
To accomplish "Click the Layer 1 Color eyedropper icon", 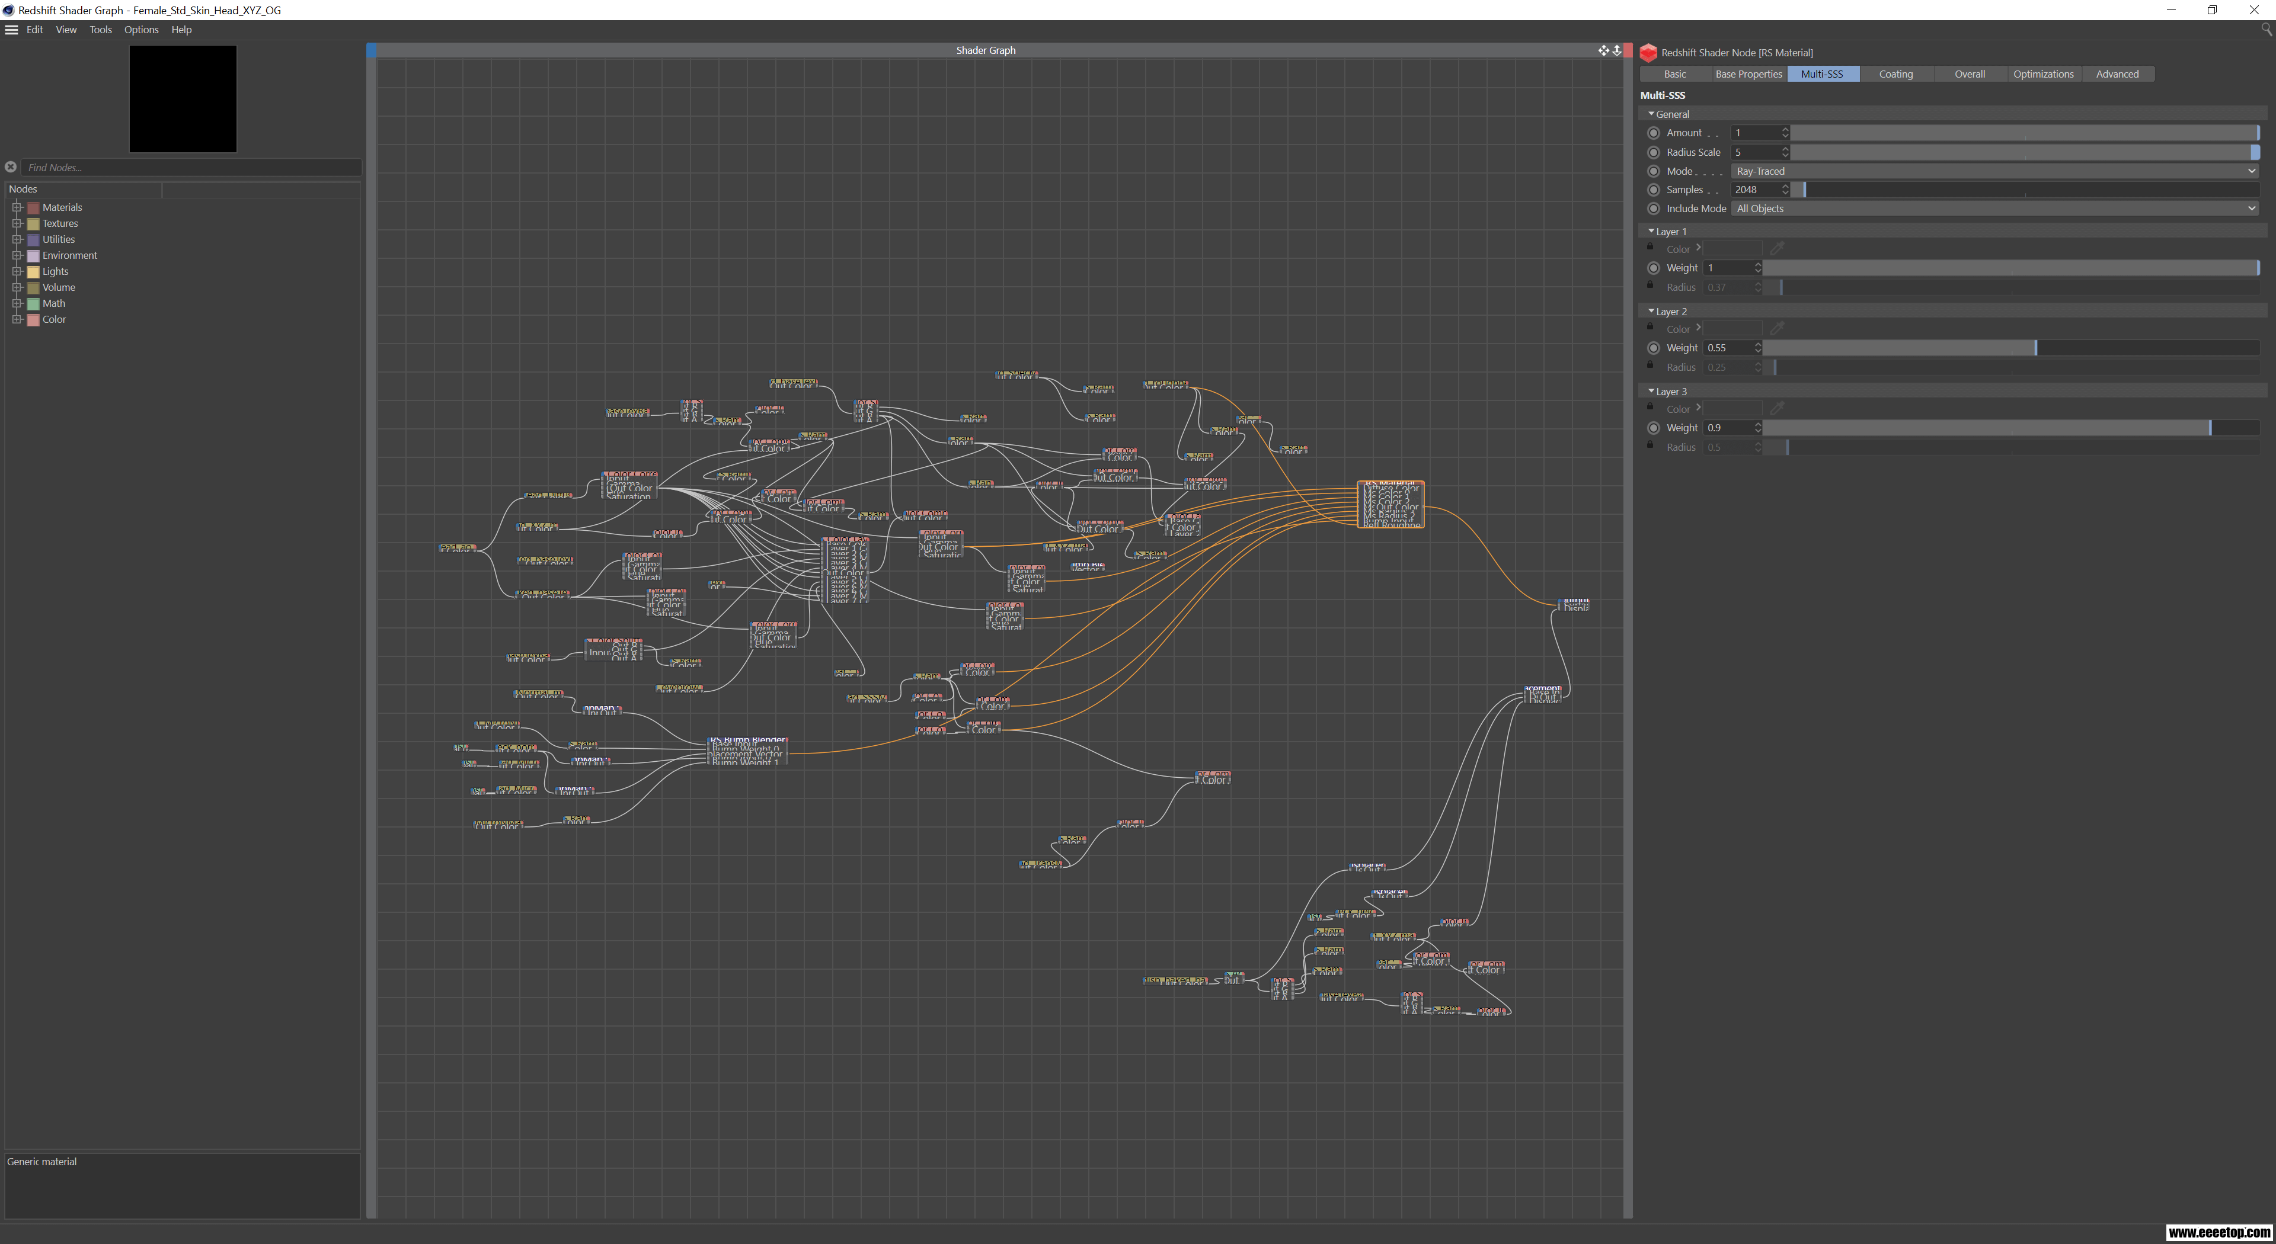I will (1777, 248).
